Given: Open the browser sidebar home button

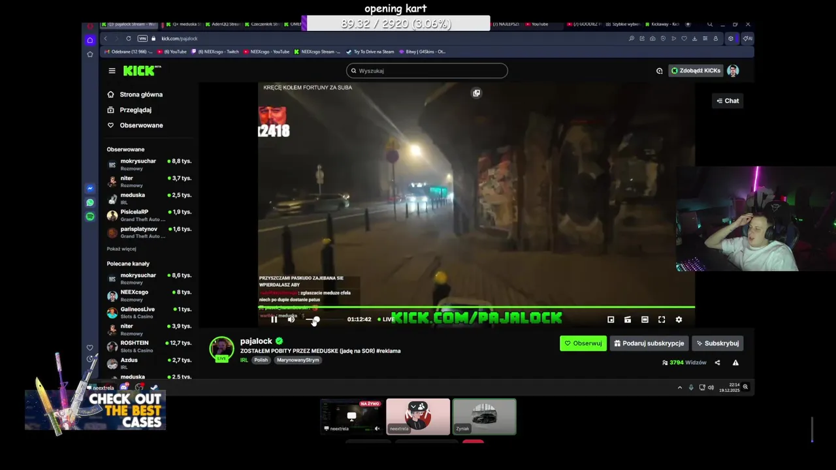Looking at the screenshot, I should click(90, 40).
